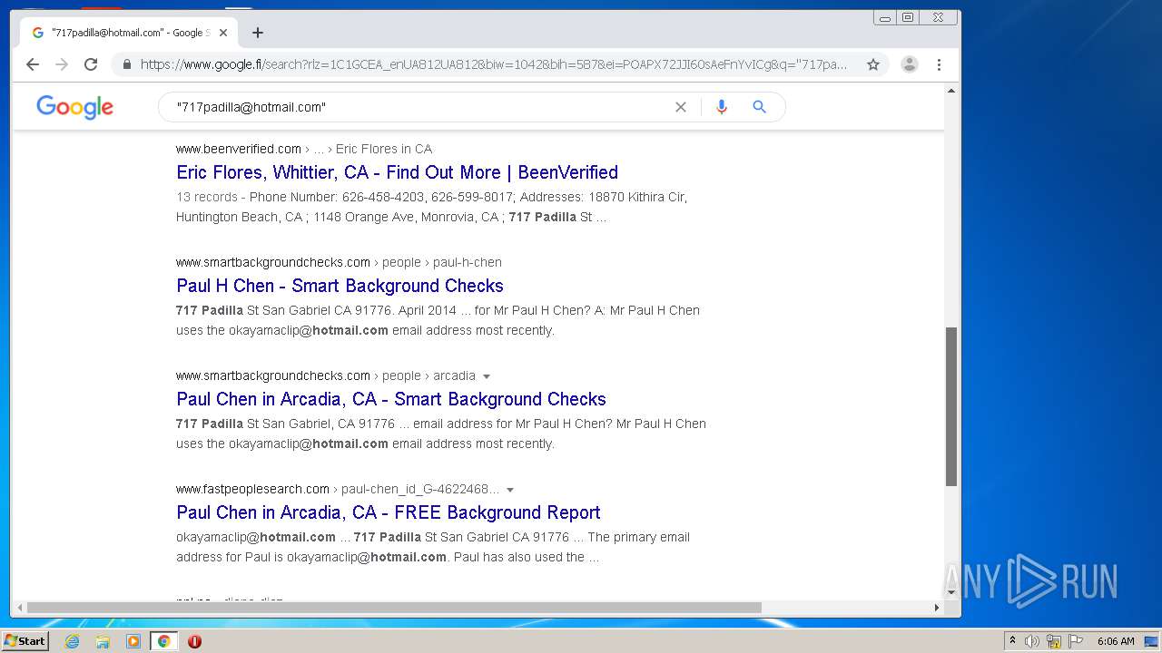Open the Action Center flag icon
Viewport: 1162px width, 653px height.
point(1076,641)
